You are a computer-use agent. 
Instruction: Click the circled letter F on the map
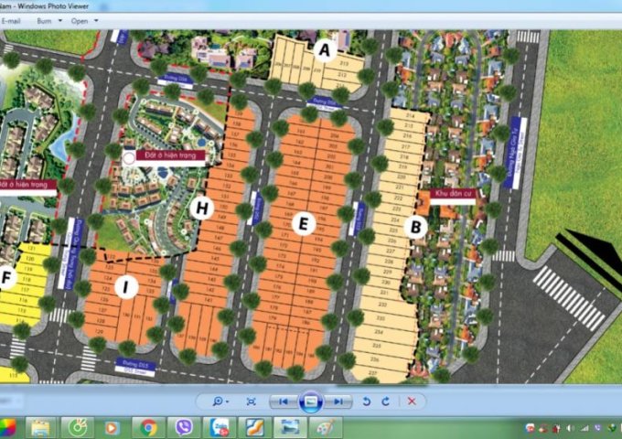click(x=6, y=278)
